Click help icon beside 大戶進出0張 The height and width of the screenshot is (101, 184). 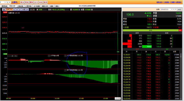(x=49, y=56)
